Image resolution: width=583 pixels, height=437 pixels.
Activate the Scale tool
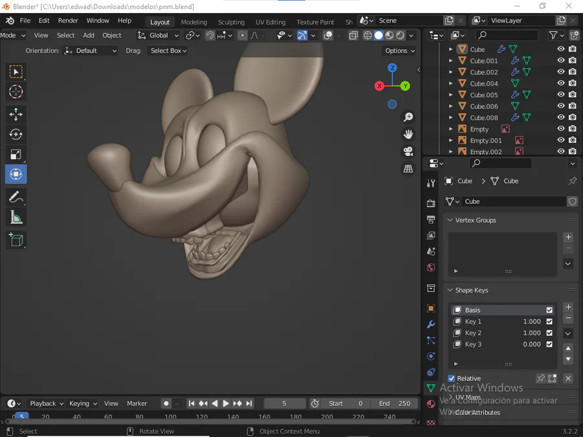click(x=16, y=154)
